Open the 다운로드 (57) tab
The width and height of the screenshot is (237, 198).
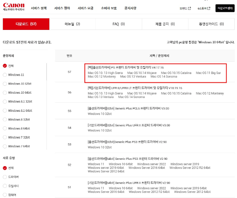(x=26, y=24)
